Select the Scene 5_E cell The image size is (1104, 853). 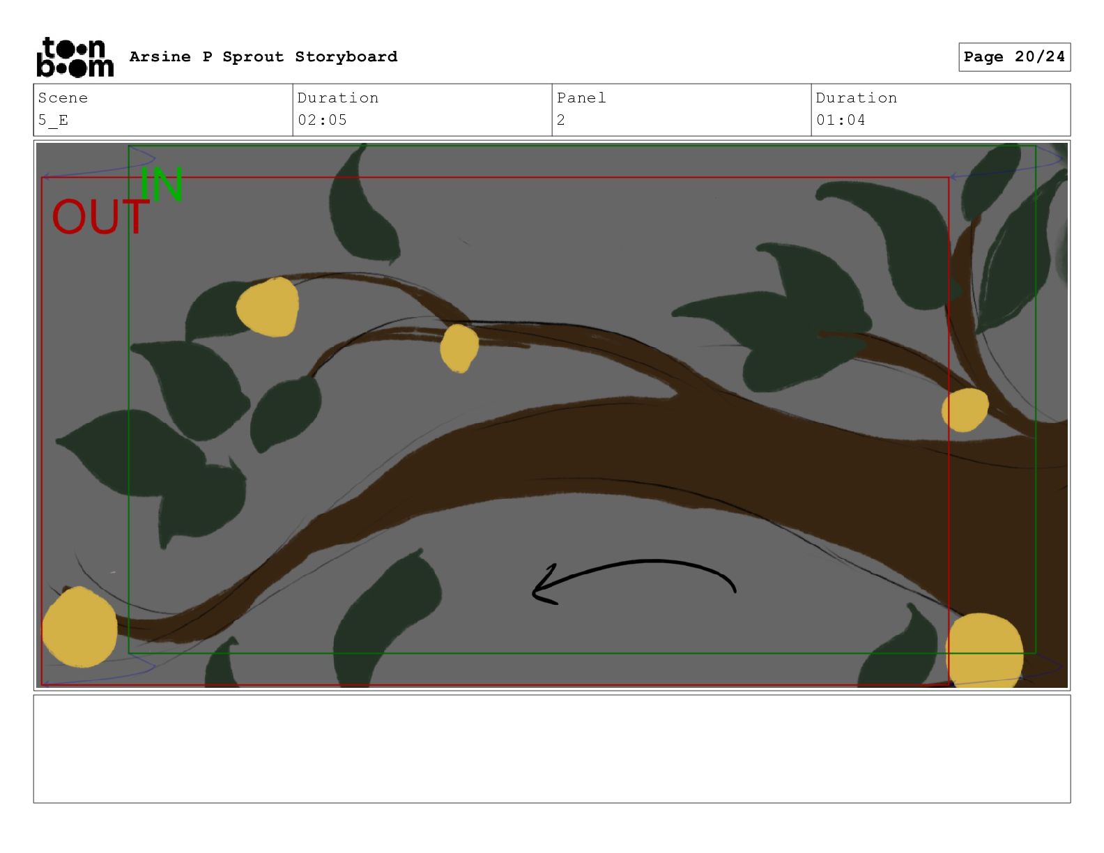coord(163,109)
